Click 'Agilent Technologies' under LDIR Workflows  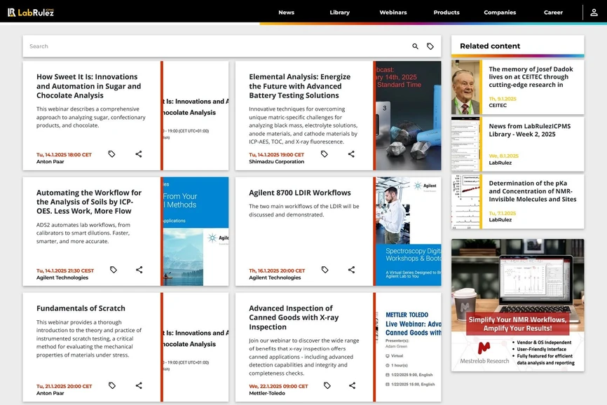click(x=275, y=277)
